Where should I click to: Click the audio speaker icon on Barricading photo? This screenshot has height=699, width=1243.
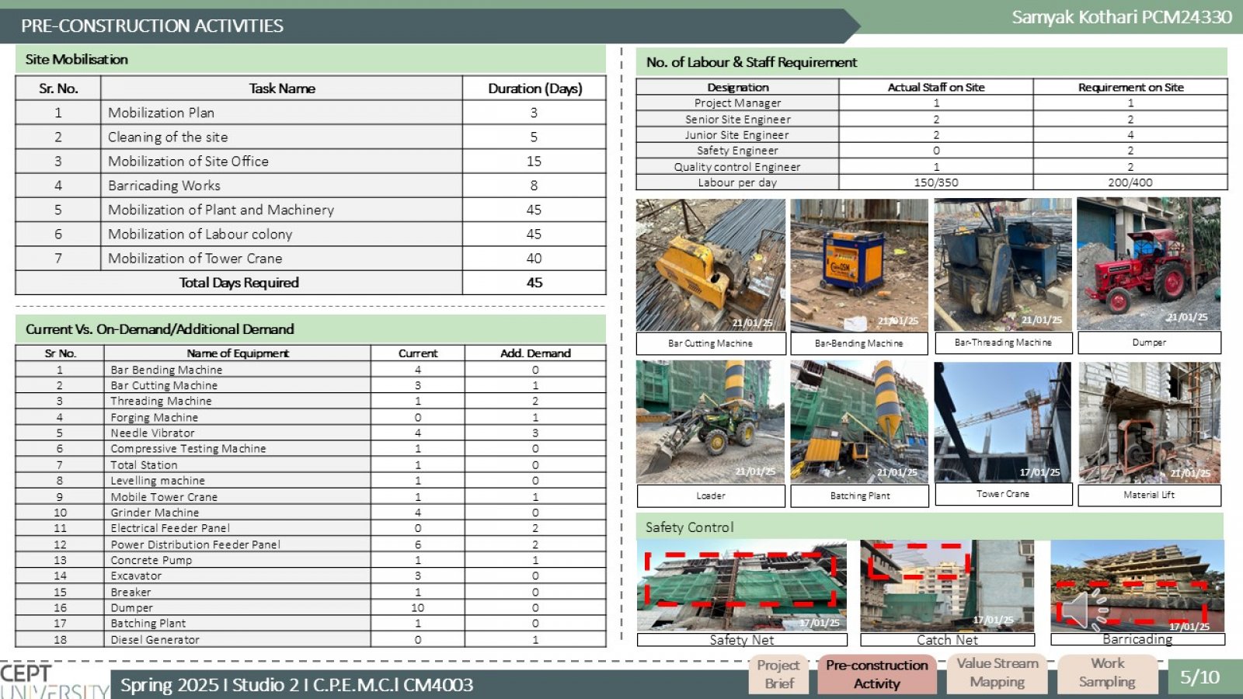point(1085,609)
